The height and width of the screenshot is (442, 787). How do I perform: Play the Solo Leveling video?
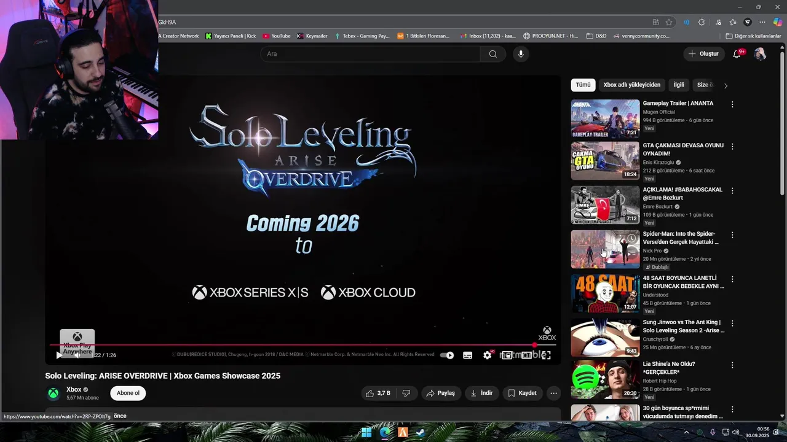59,355
